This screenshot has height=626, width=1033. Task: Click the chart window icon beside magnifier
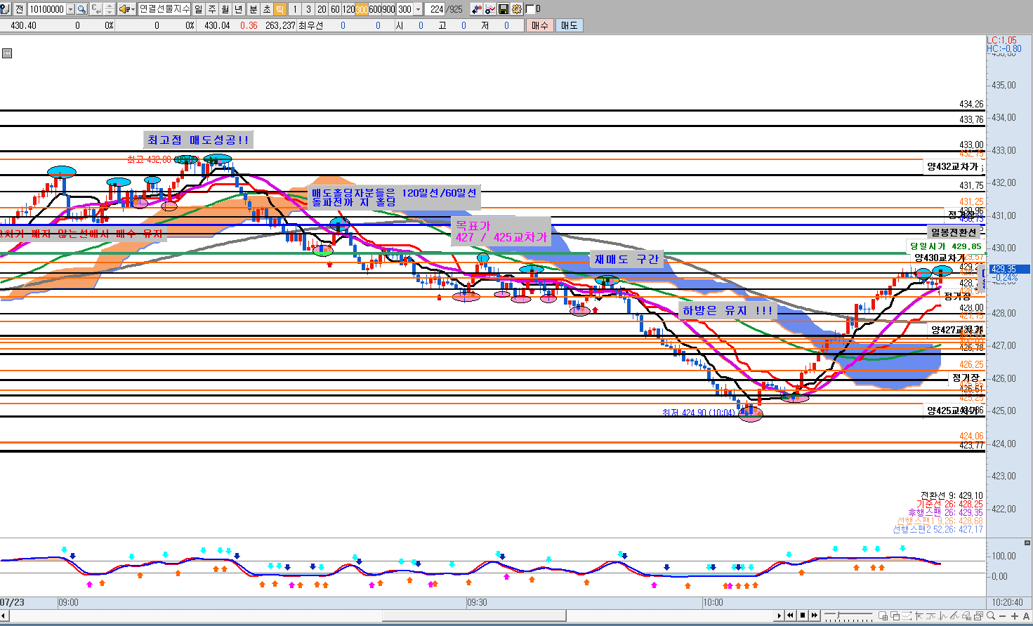(978, 616)
